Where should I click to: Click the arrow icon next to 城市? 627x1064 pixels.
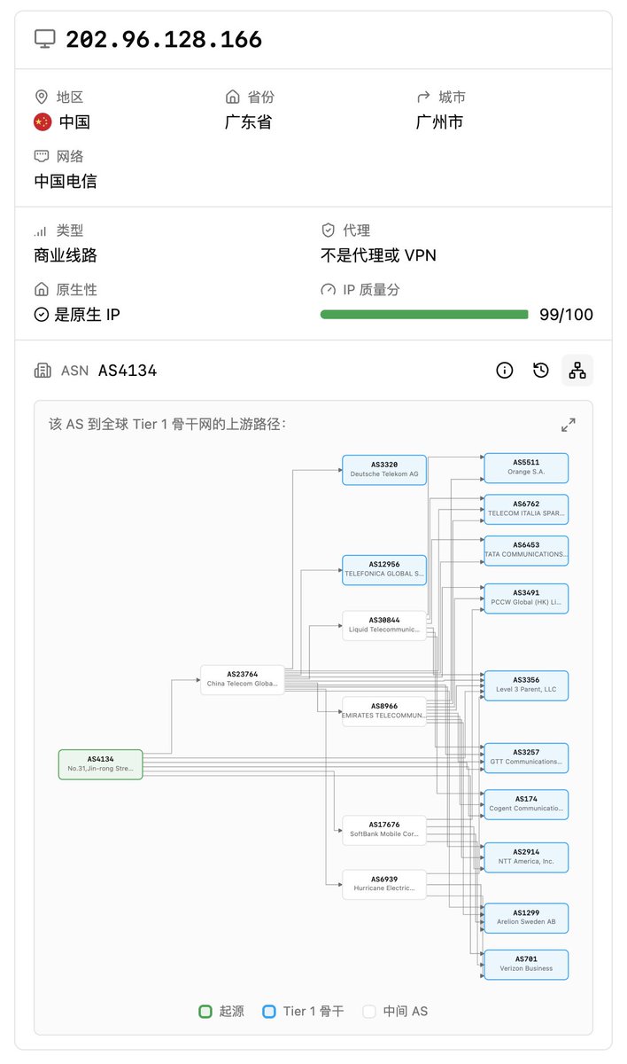point(423,97)
